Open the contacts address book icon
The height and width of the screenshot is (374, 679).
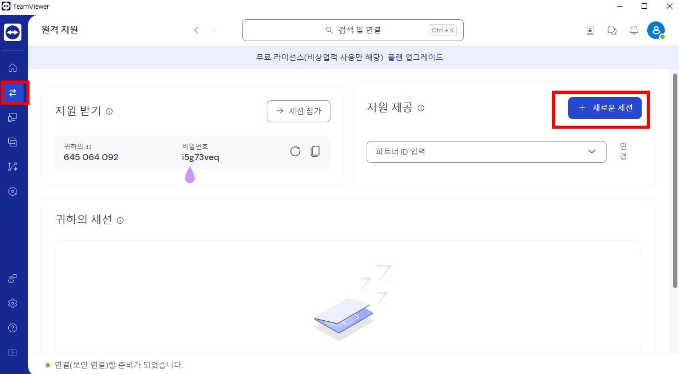click(590, 30)
